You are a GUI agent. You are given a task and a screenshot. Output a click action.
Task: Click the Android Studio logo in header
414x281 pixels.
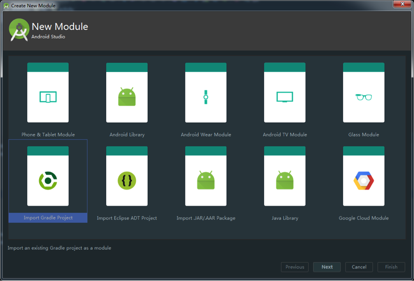coord(19,30)
